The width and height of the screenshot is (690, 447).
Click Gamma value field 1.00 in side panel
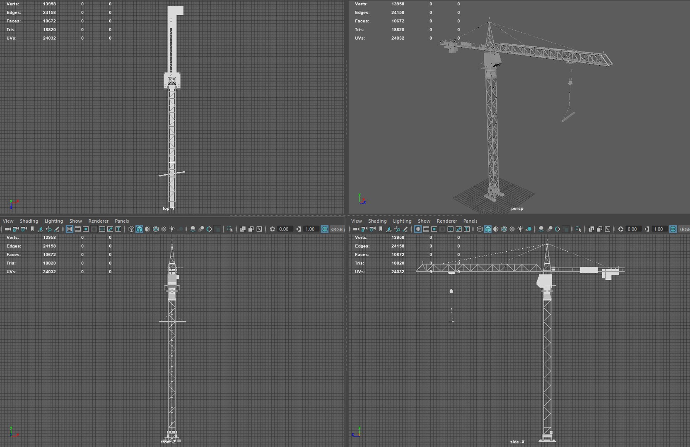tap(659, 229)
